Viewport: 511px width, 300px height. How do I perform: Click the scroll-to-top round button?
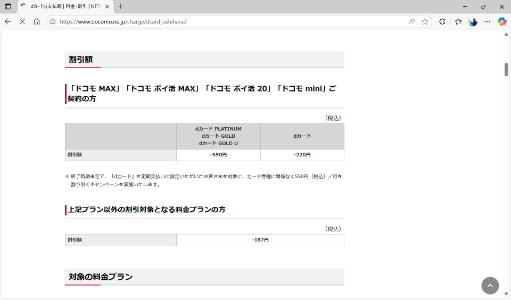(490, 286)
